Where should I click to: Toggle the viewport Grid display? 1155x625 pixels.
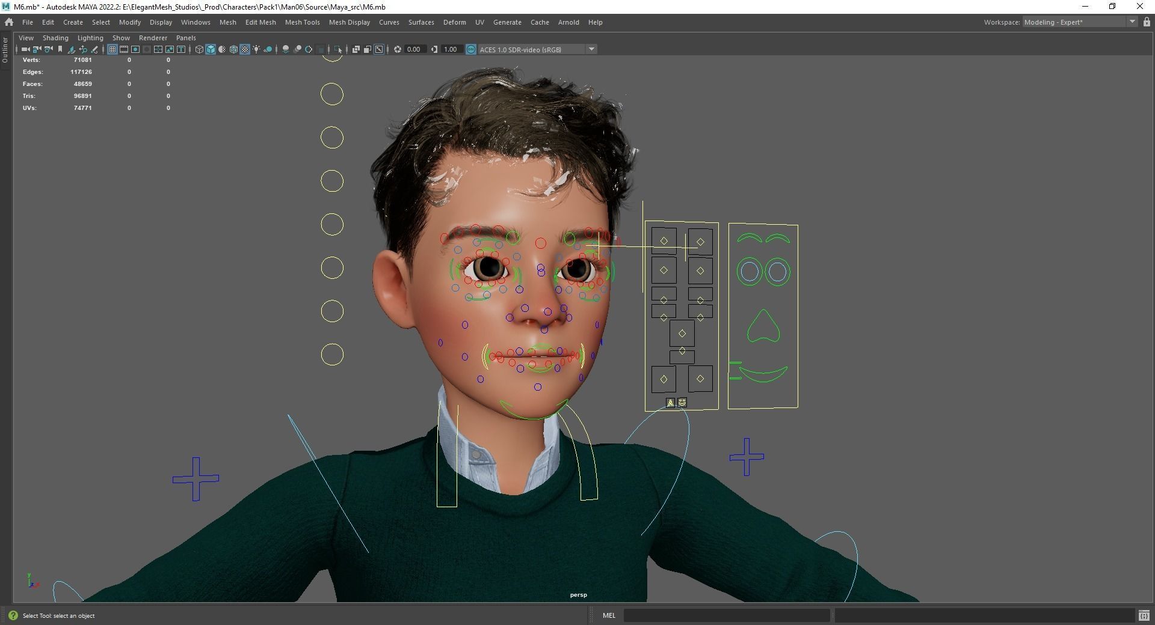(112, 49)
